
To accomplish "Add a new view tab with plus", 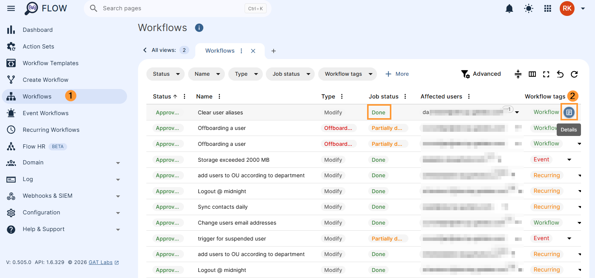I will pos(273,51).
